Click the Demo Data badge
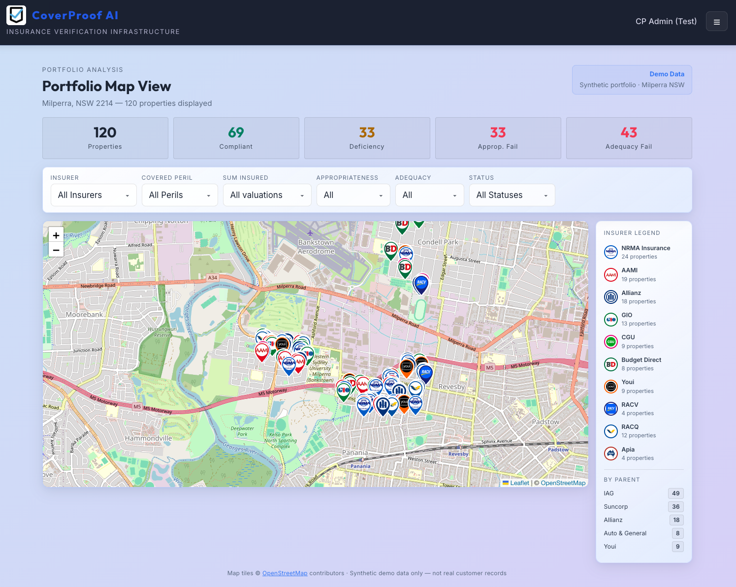736x587 pixels. tap(632, 80)
